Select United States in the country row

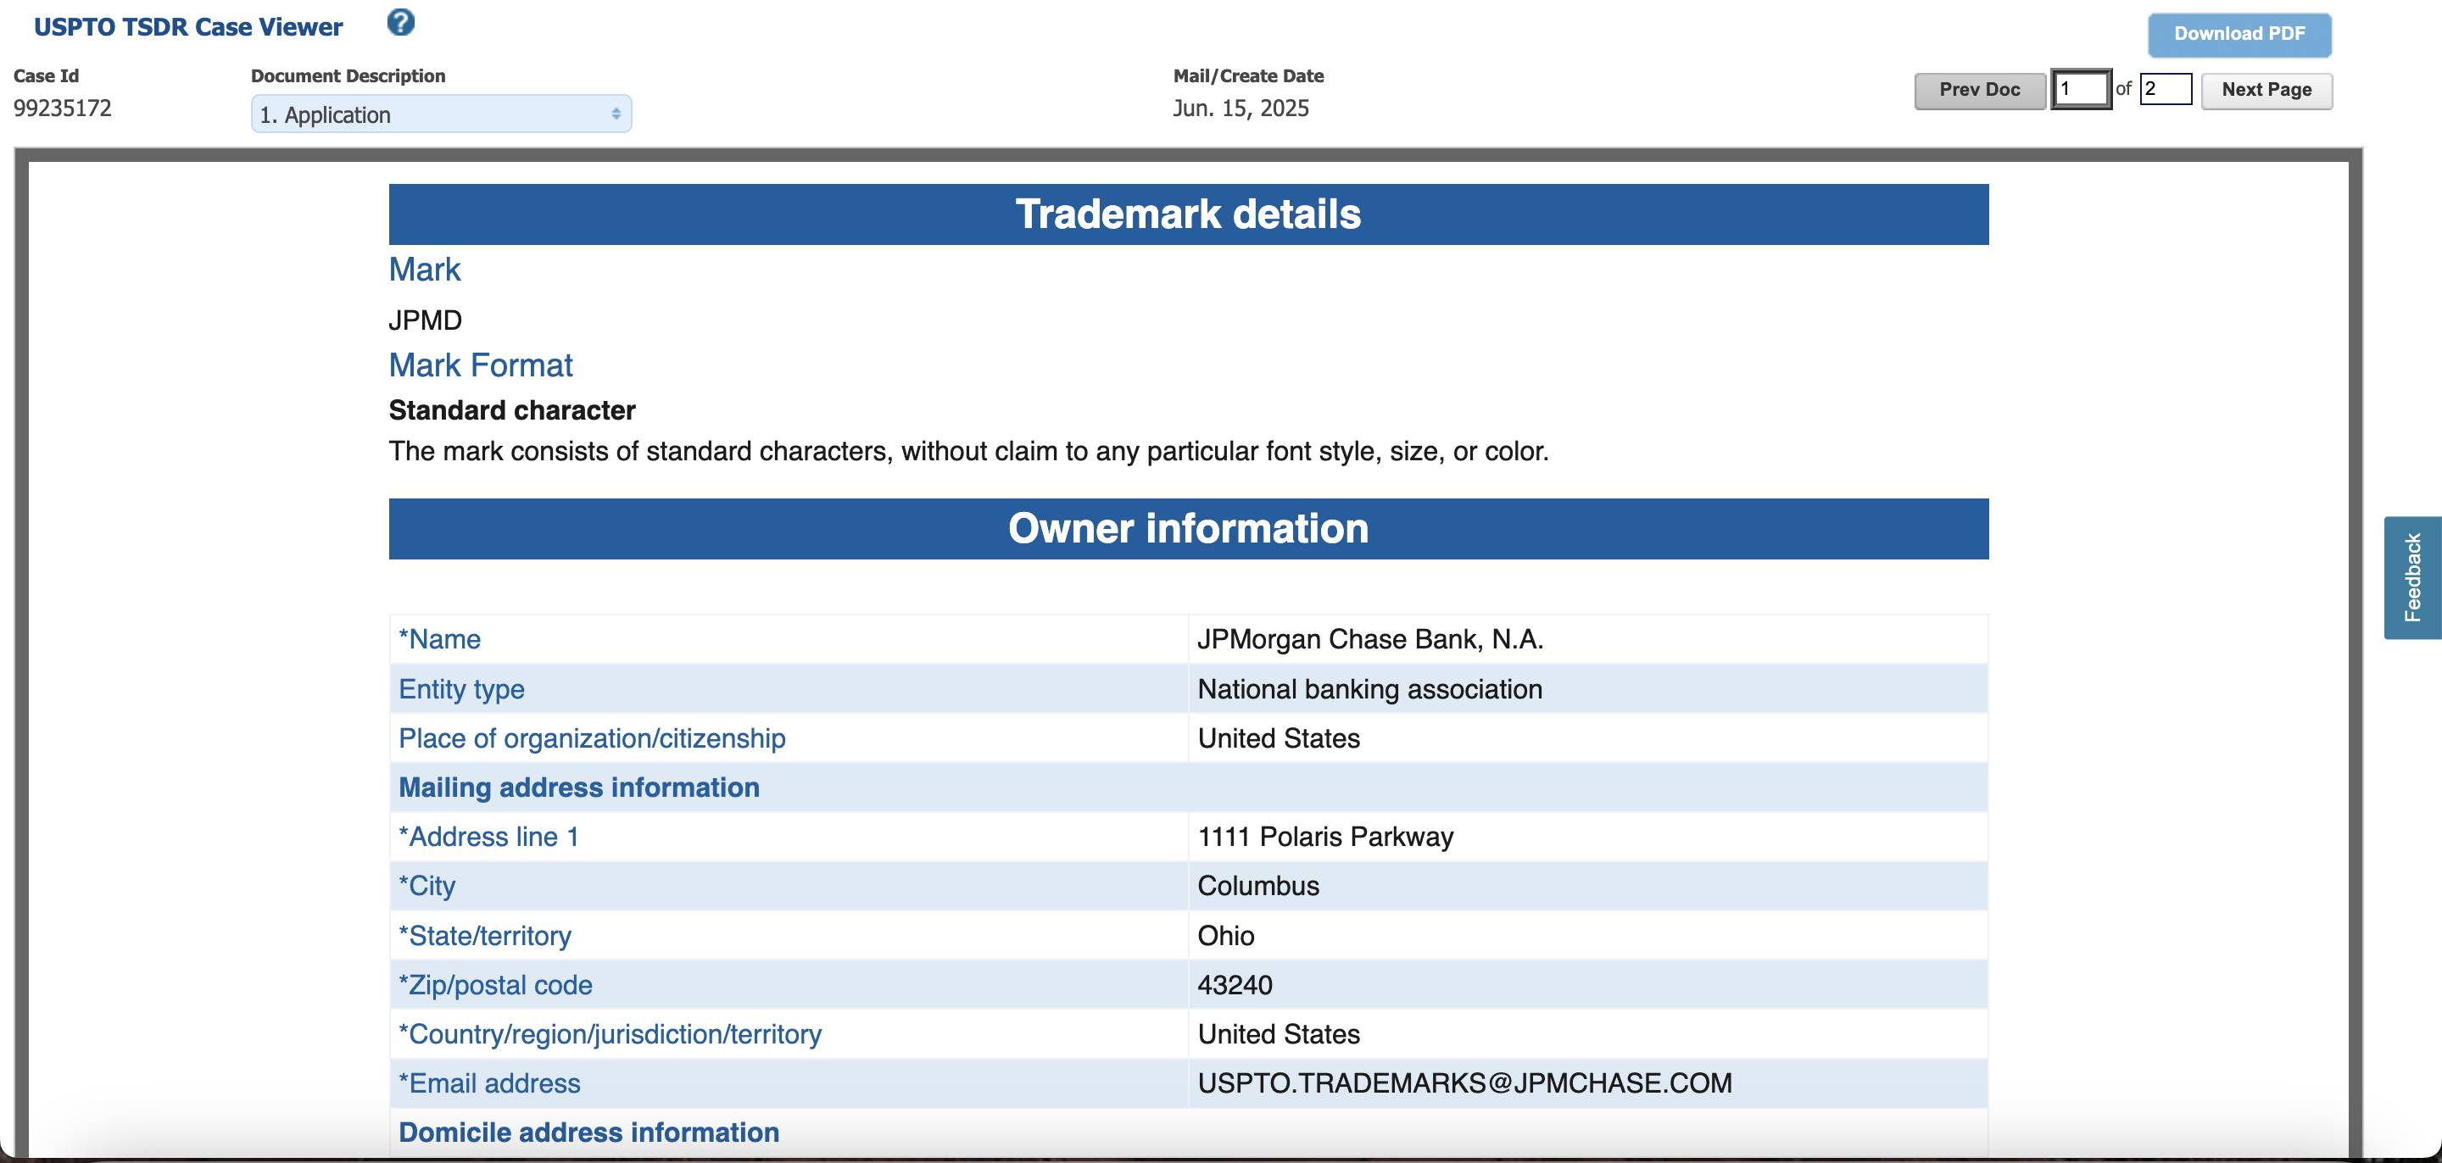(x=1279, y=1034)
